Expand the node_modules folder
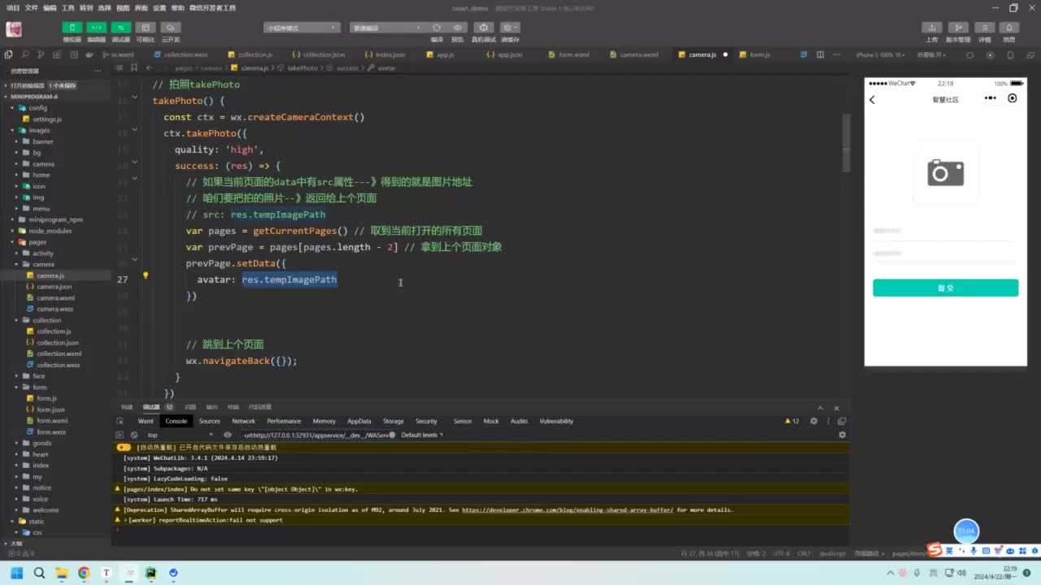The image size is (1041, 585). [50, 231]
